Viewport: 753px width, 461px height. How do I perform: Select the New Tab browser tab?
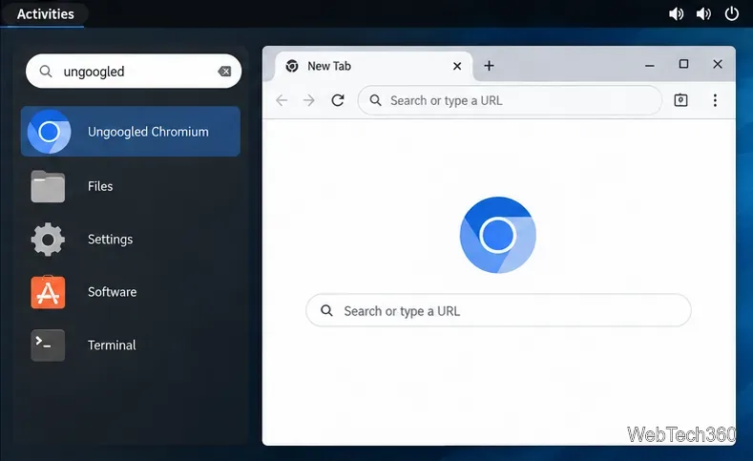pyautogui.click(x=373, y=66)
